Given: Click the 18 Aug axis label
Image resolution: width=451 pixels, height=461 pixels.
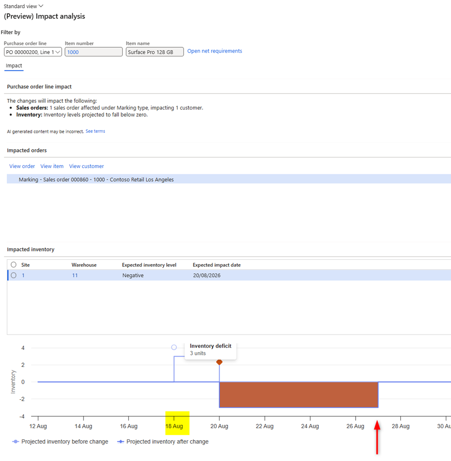Looking at the screenshot, I should pyautogui.click(x=174, y=426).
